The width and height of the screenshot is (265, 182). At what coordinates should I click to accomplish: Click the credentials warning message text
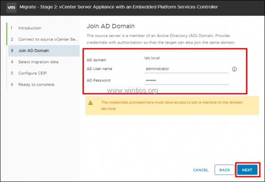pyautogui.click(x=172, y=105)
